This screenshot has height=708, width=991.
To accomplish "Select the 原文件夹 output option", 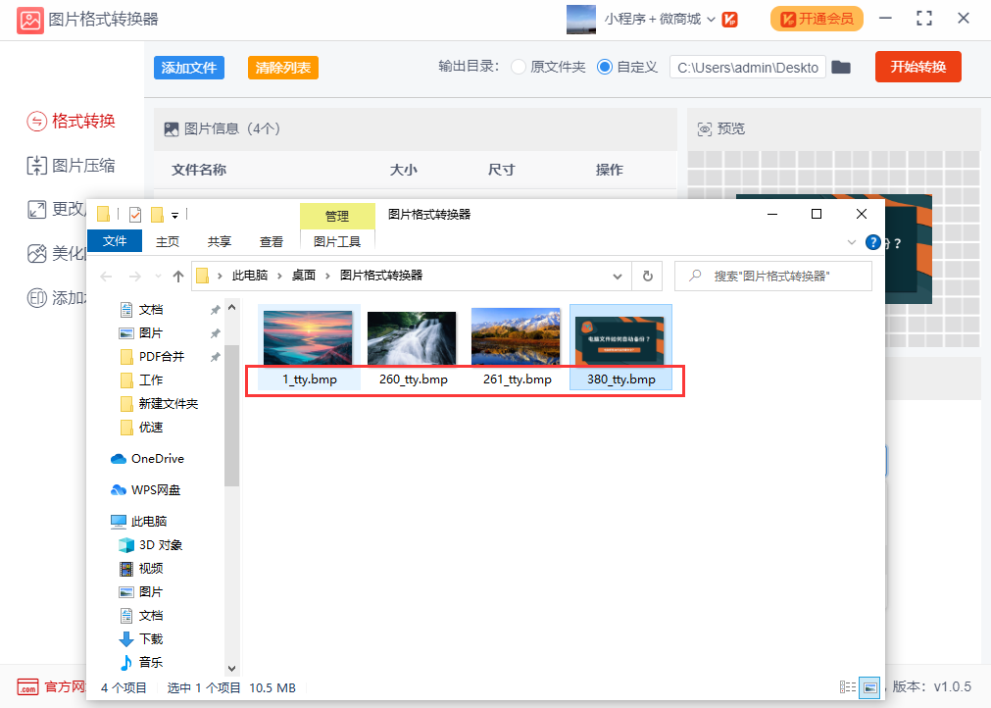I will tap(519, 67).
